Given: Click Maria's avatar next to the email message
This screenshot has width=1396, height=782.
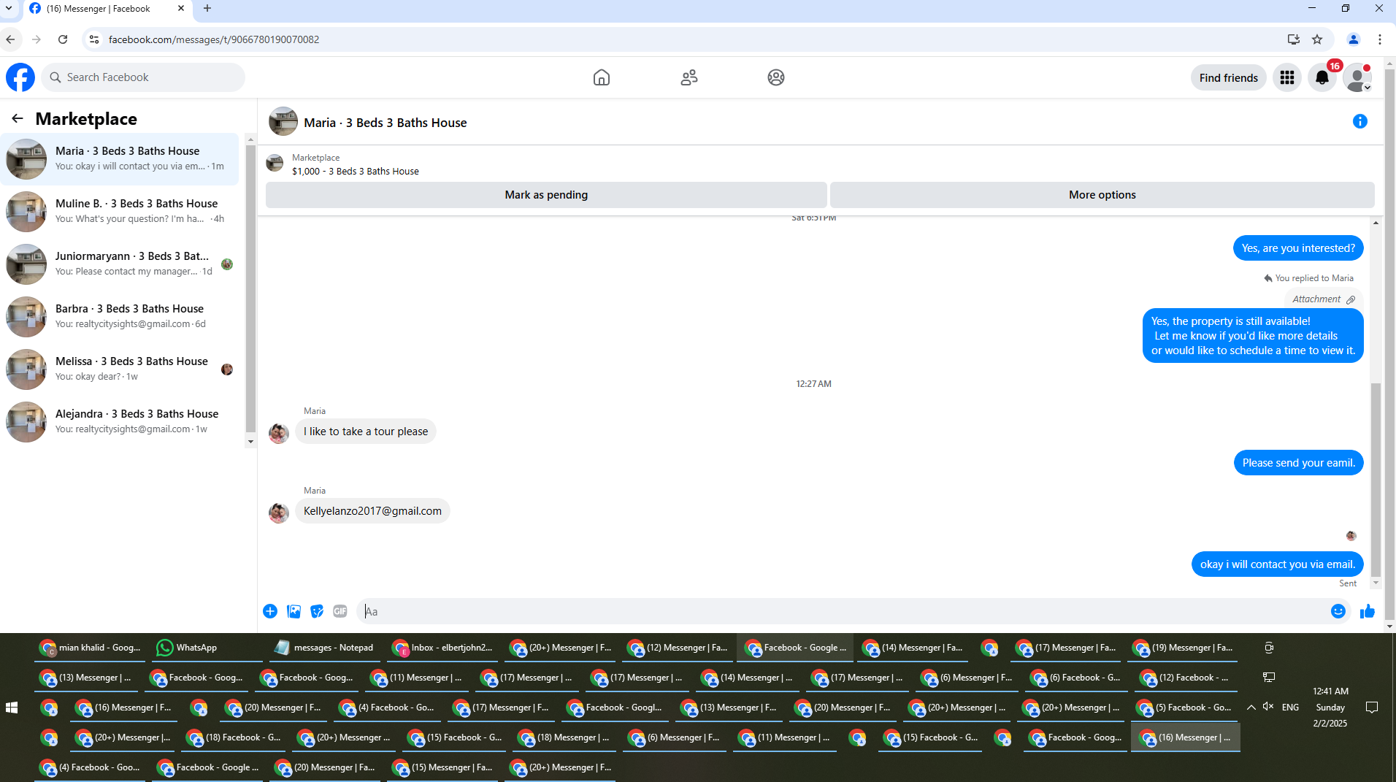Looking at the screenshot, I should [x=278, y=513].
